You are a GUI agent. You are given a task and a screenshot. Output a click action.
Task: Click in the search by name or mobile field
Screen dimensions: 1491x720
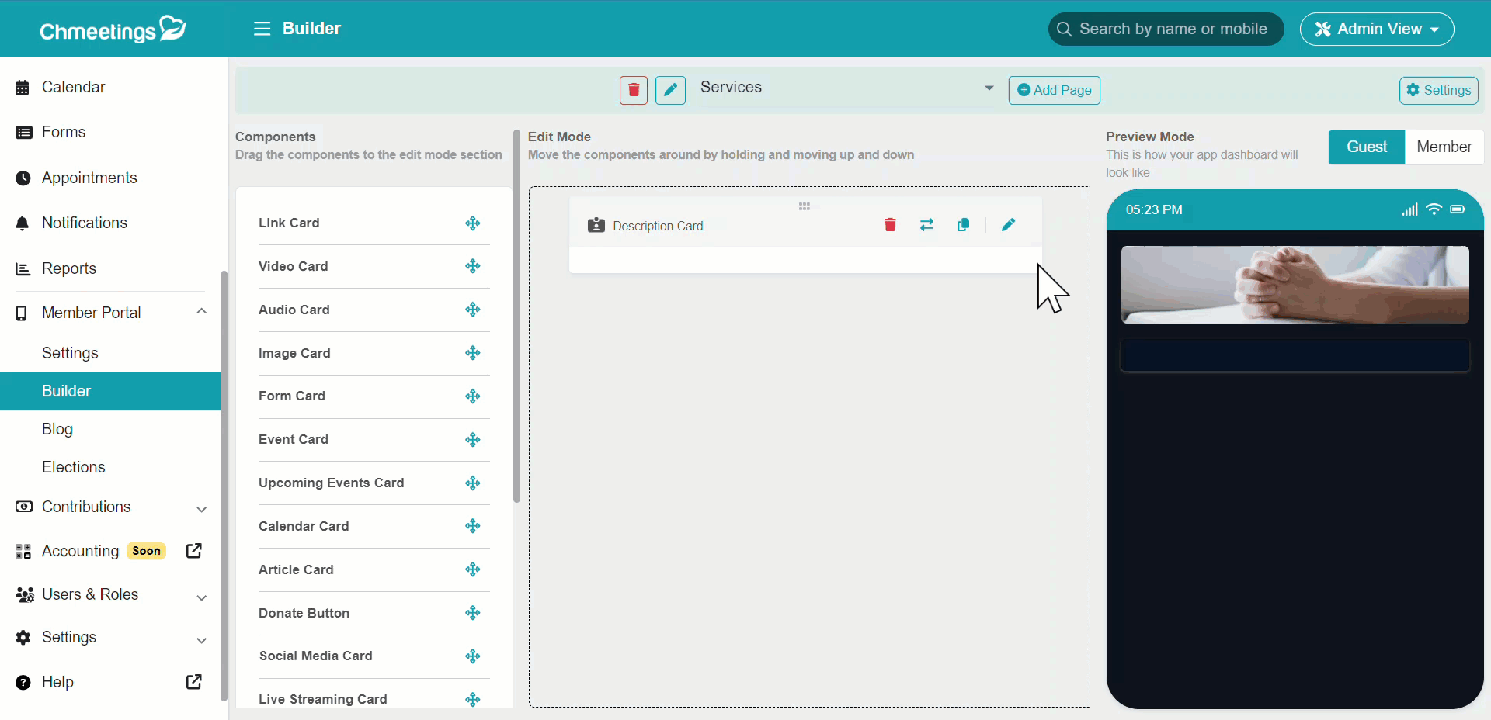(1166, 29)
